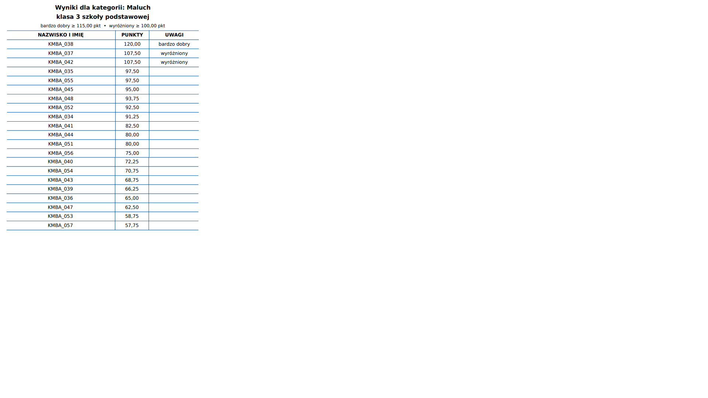
Task: Select the row name KMBA_035
Action: 61,71
